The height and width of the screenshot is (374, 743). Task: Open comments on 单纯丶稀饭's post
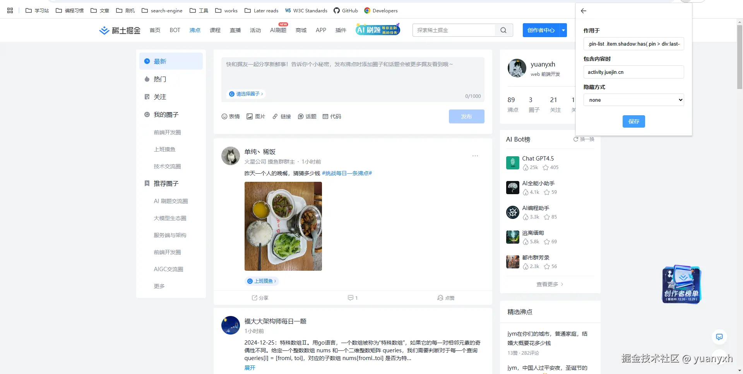tap(352, 298)
